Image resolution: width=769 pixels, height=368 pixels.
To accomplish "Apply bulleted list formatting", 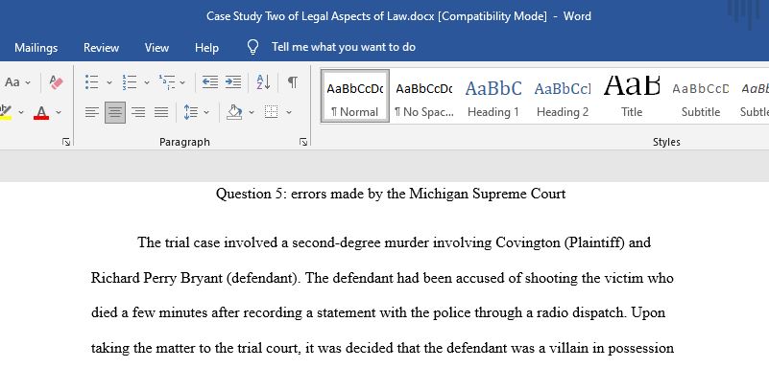I will coord(92,82).
